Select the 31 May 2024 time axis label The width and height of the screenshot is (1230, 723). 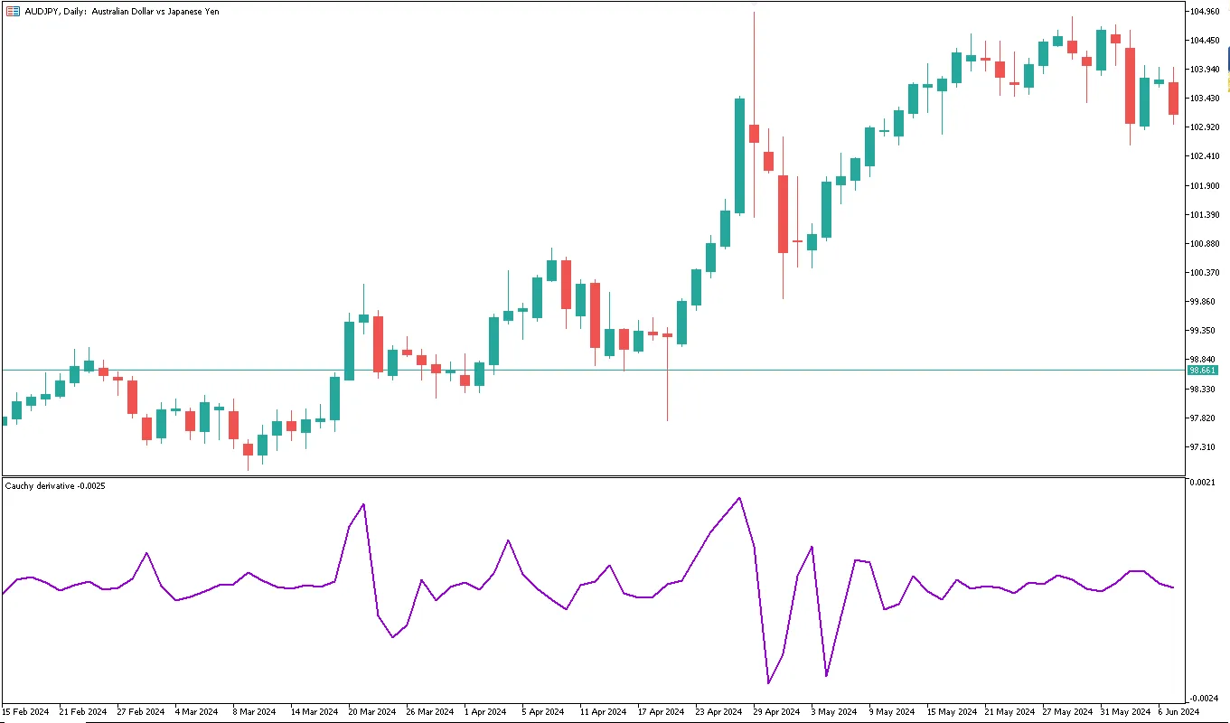[1124, 712]
